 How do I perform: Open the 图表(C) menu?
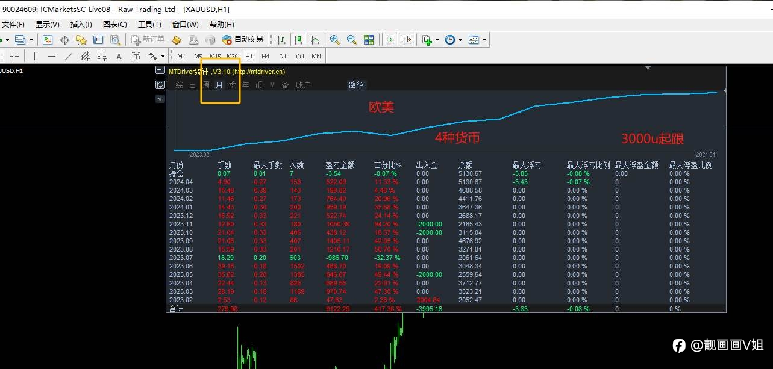click(115, 25)
